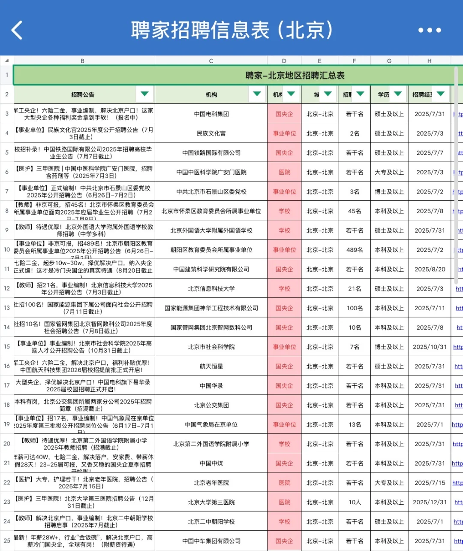Open the 学历 column filter dropdown
The height and width of the screenshot is (551, 463).
(398, 94)
